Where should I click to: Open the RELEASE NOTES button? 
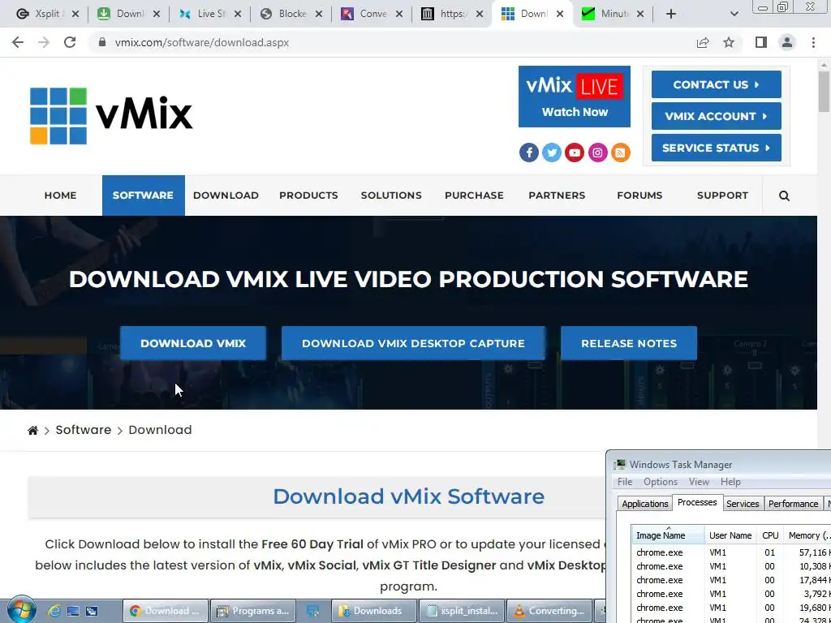[x=629, y=343]
